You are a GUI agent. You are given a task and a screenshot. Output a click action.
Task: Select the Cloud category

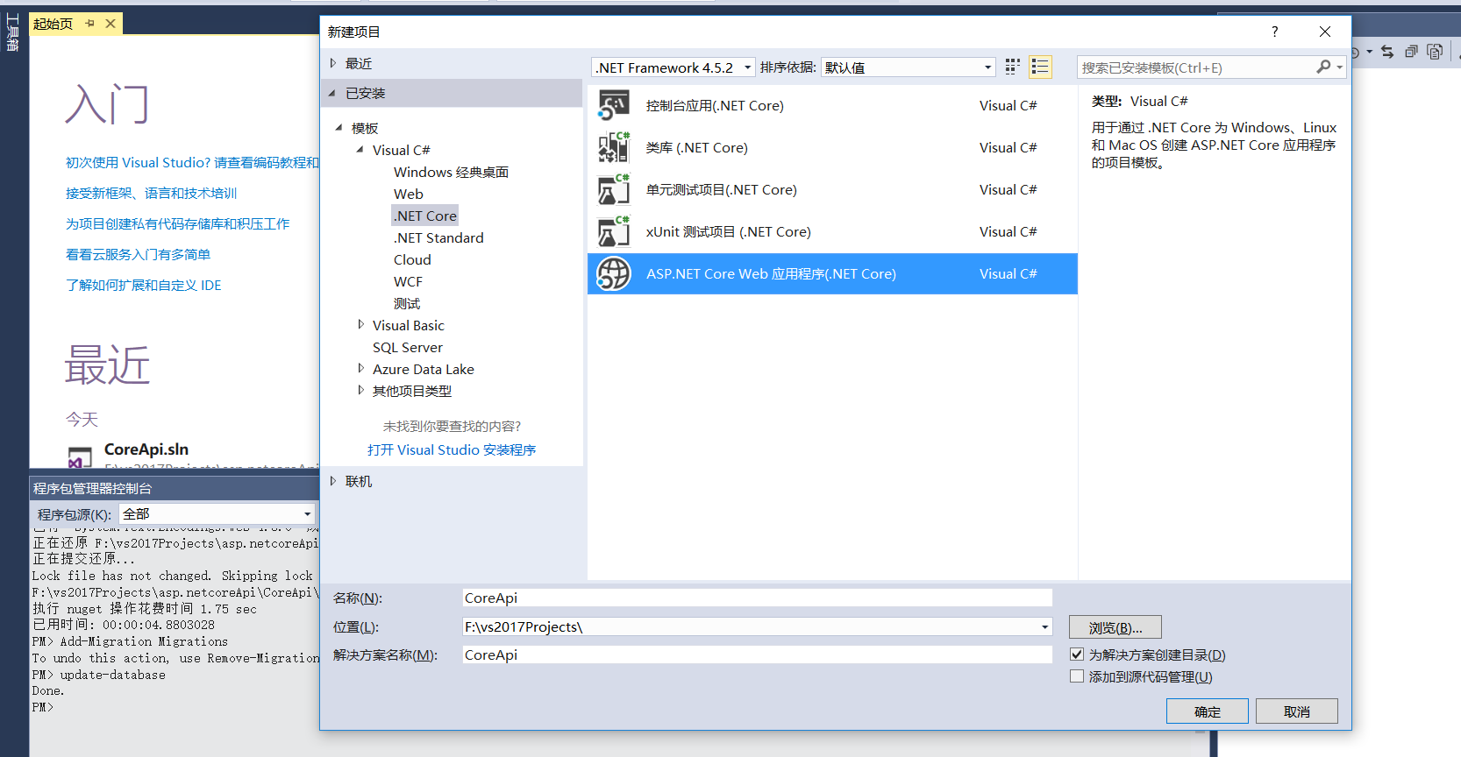(x=412, y=259)
